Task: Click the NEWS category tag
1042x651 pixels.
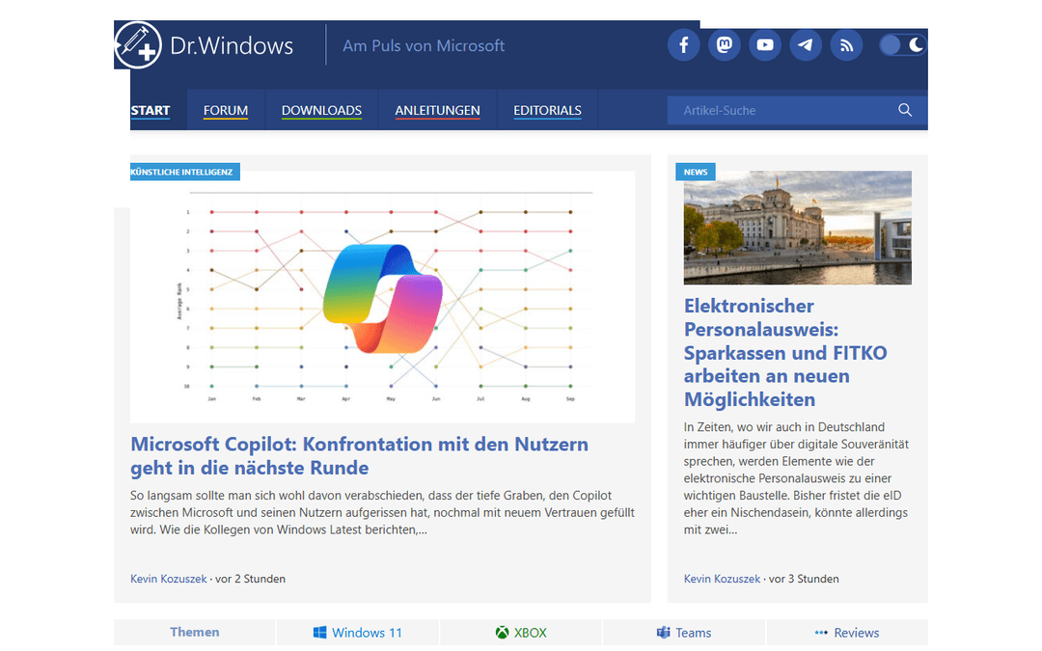Action: (696, 172)
